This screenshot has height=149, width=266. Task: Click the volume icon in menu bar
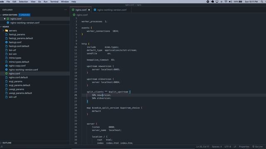coord(230,2)
